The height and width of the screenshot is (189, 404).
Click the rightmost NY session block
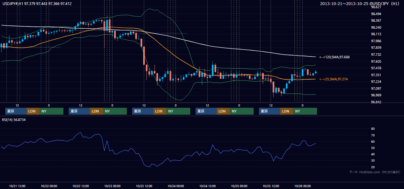point(305,111)
